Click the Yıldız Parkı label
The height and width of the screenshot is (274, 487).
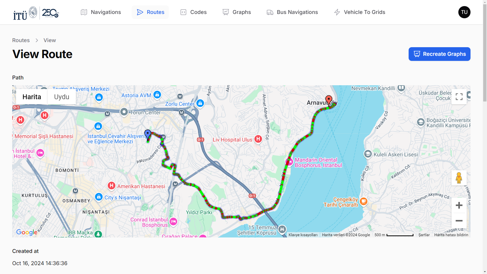pyautogui.click(x=199, y=212)
